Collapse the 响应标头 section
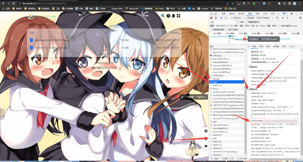 (x=252, y=67)
